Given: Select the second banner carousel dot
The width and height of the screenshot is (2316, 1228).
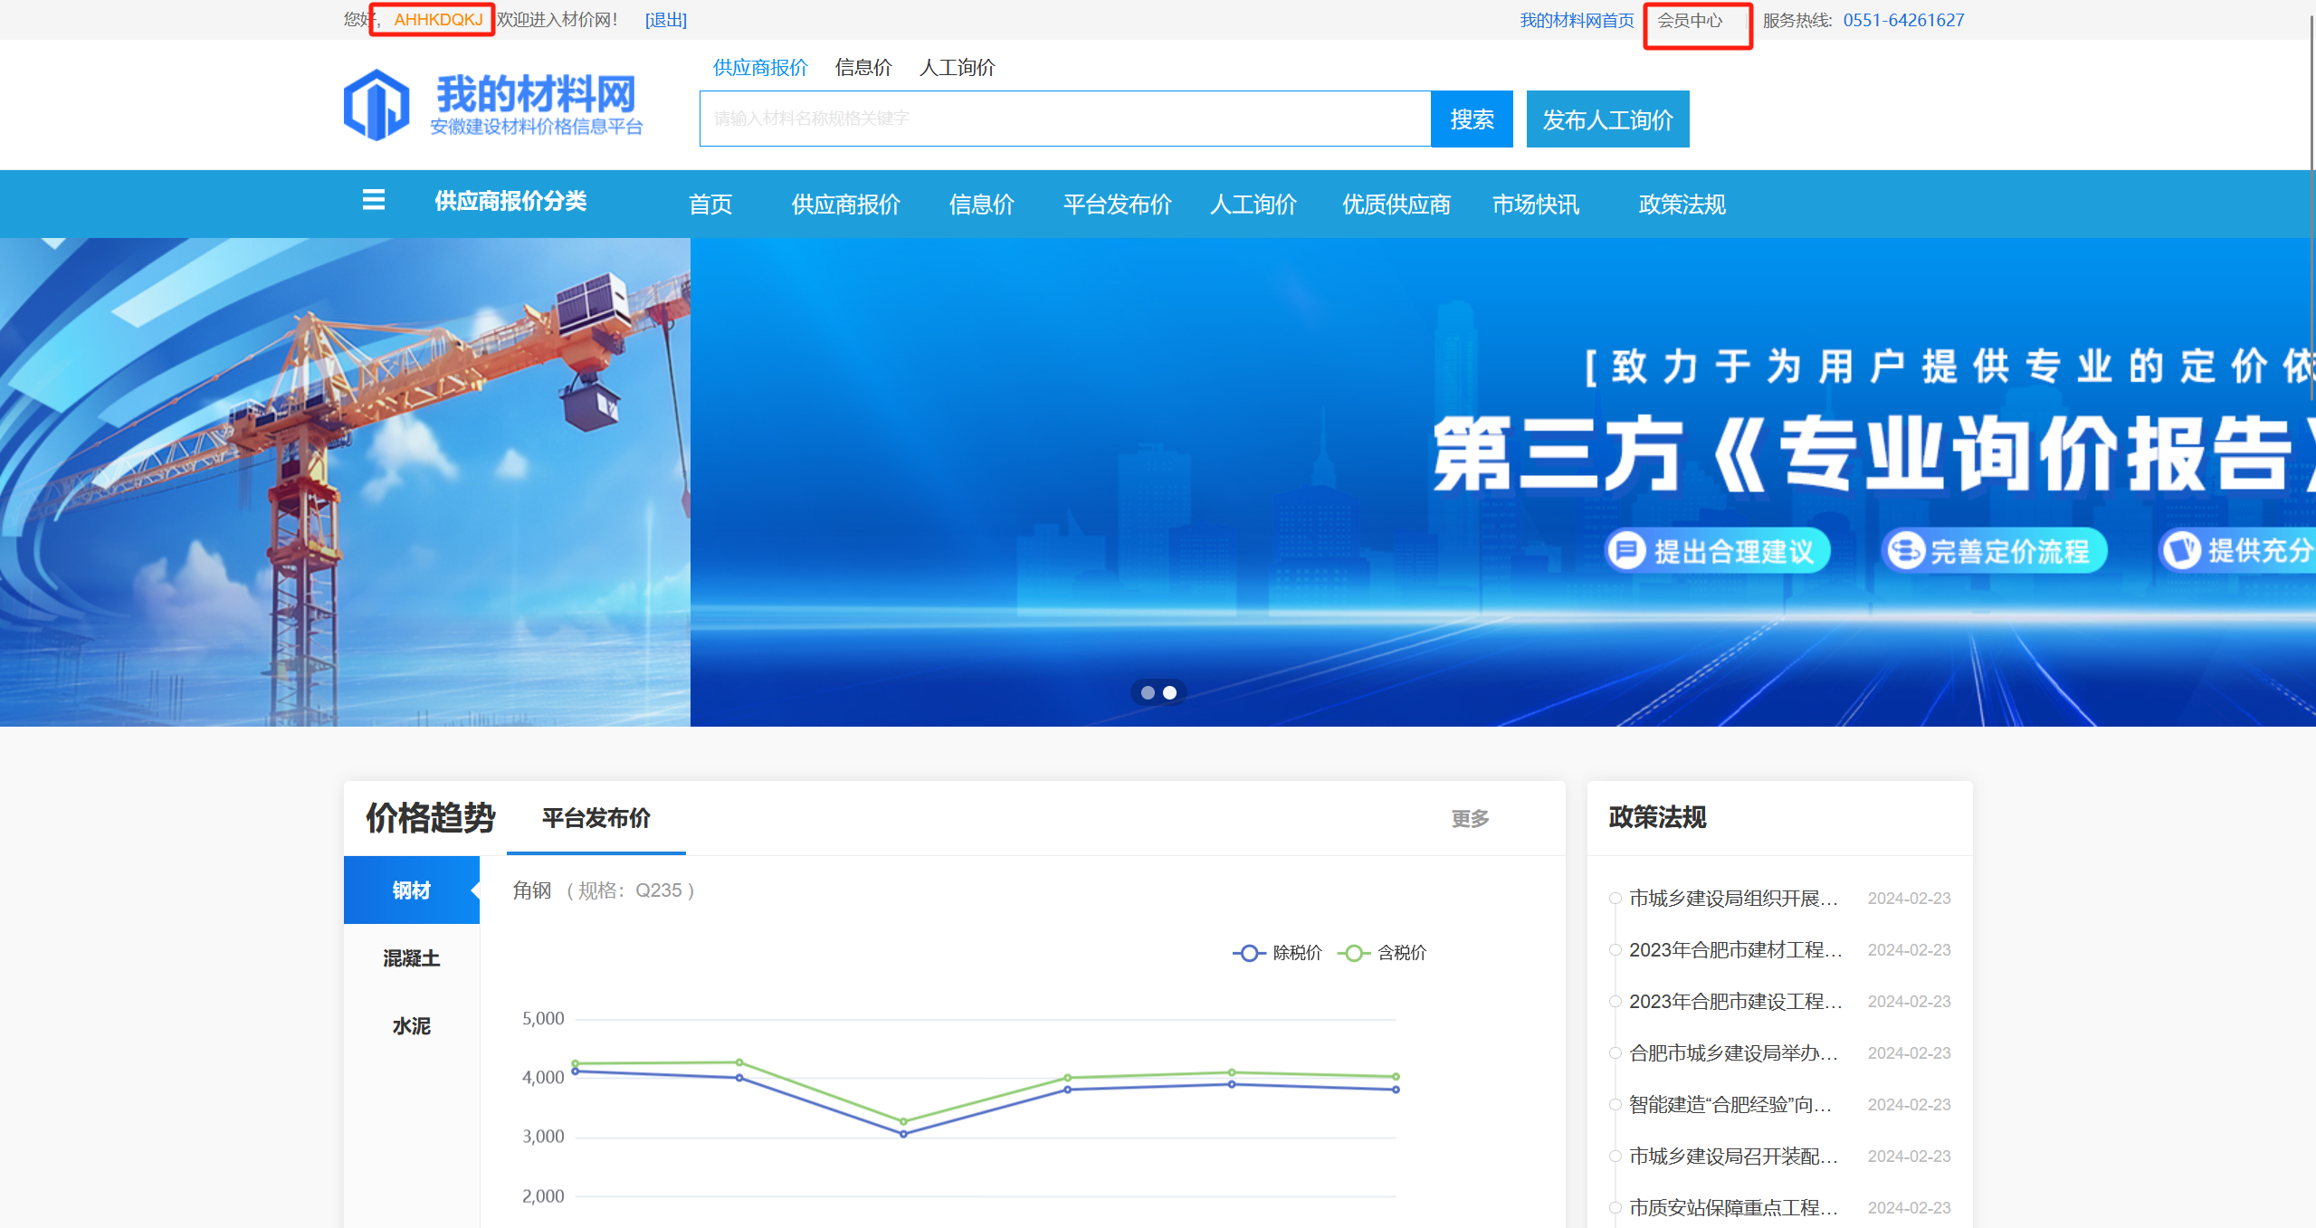Looking at the screenshot, I should click(1169, 692).
